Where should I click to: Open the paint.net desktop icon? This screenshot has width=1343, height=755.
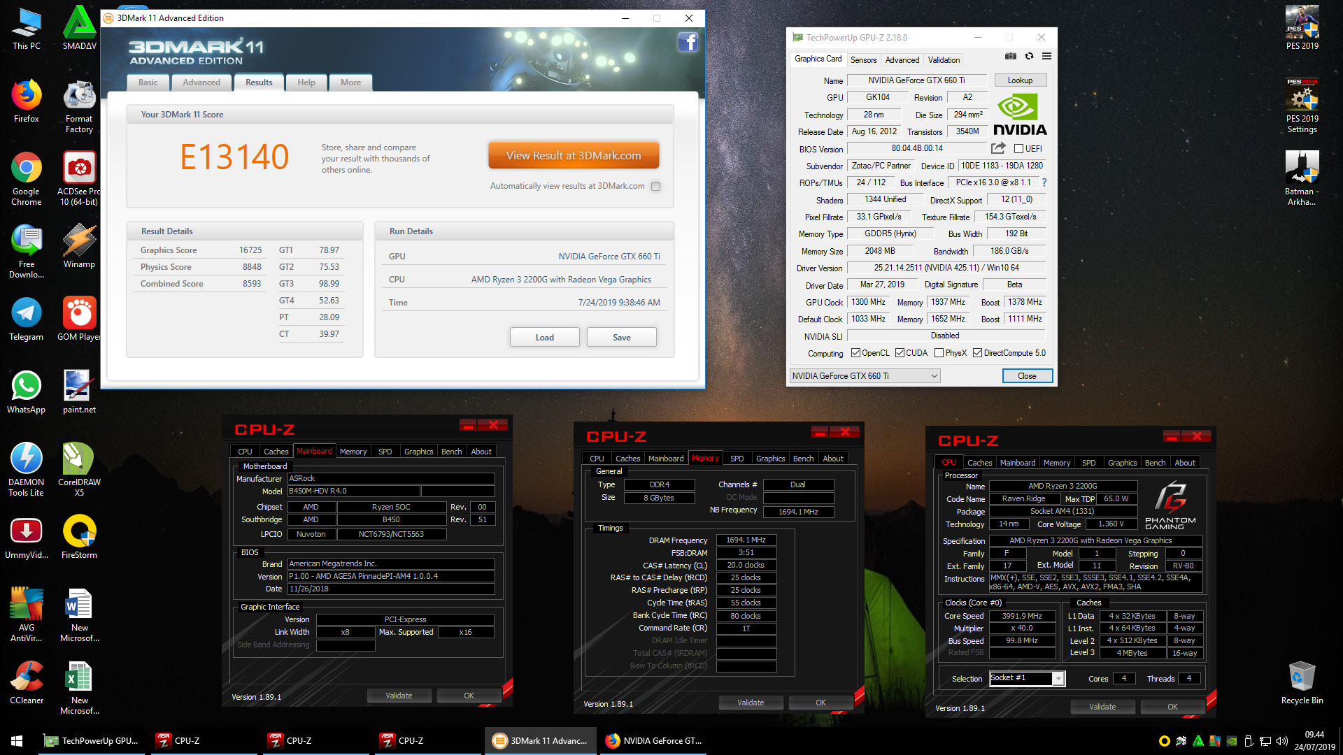[x=79, y=391]
